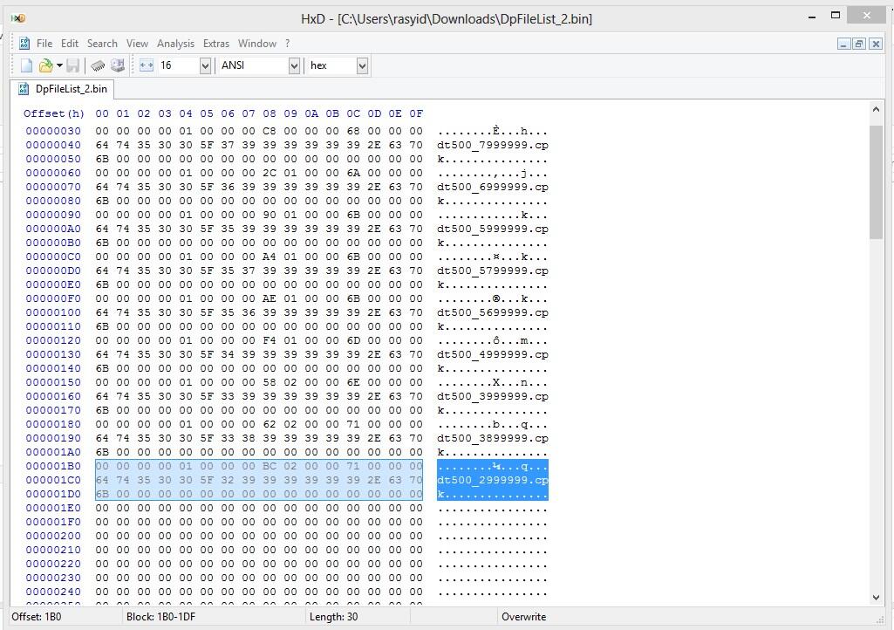
Task: Open the bytes per row dropdown showing 16
Action: coord(205,65)
